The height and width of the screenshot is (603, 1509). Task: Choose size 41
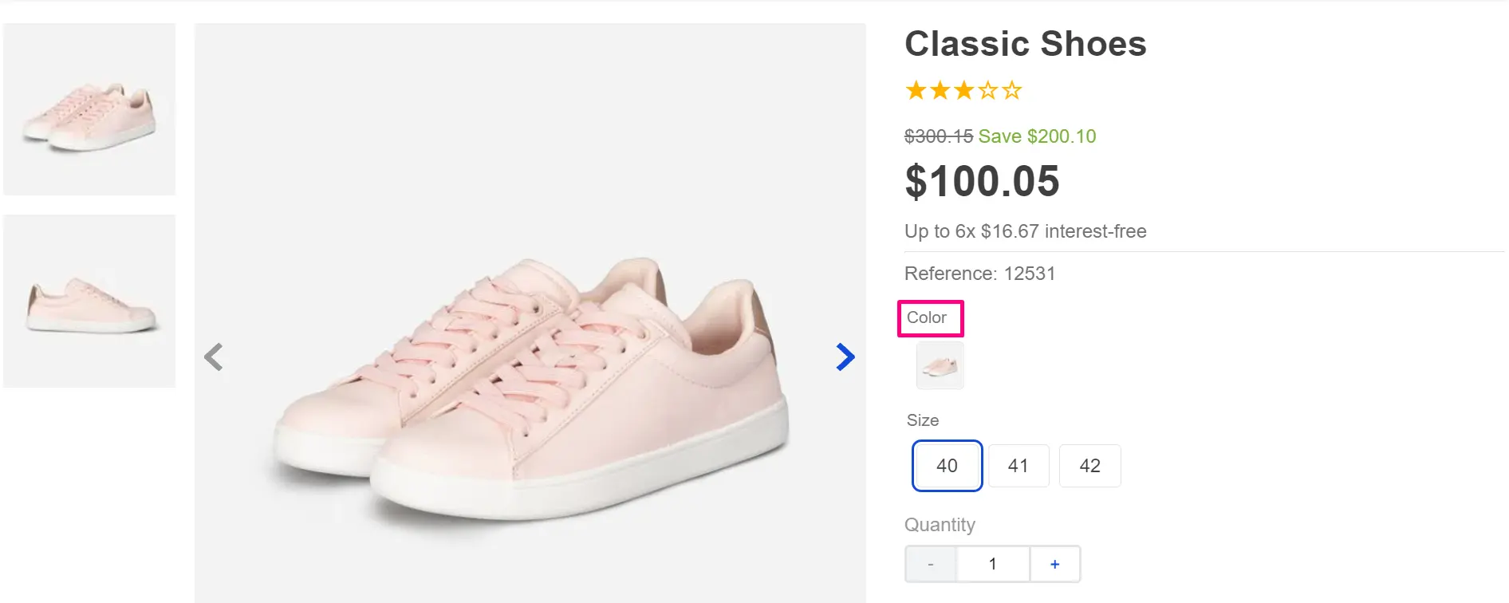click(1018, 466)
